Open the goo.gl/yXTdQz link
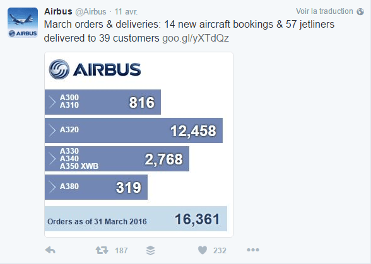The height and width of the screenshot is (264, 371). 196,38
